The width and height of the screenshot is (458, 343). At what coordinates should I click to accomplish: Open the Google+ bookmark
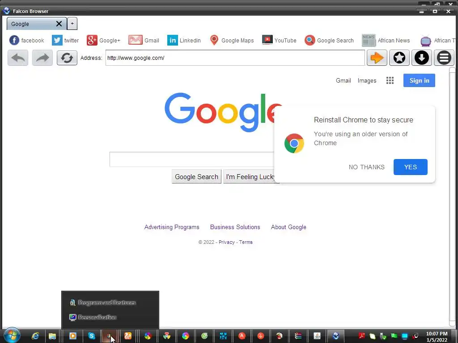103,40
